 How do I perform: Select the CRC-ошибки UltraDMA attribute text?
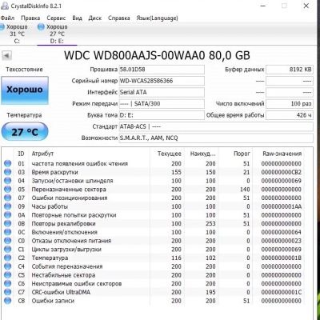click(61, 292)
